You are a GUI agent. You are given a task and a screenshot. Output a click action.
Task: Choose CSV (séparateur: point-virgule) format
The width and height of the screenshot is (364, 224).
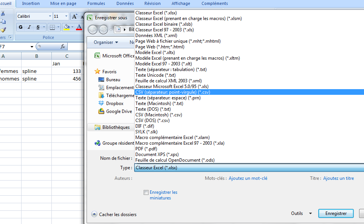click(249, 92)
